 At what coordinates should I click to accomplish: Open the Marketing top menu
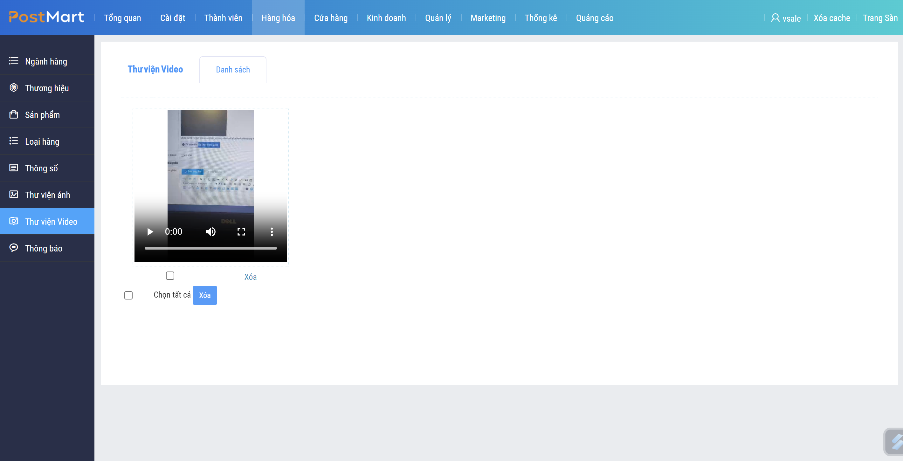click(488, 18)
